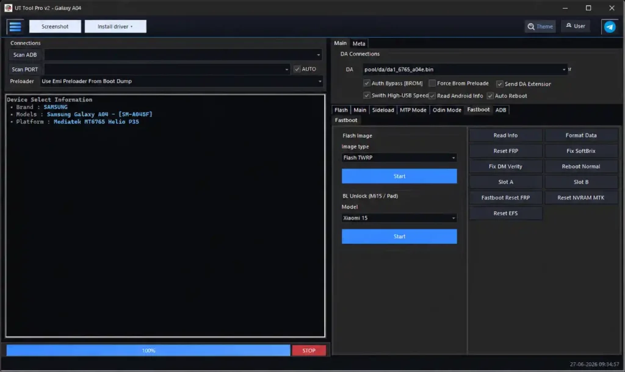Open the hamburger menu icon
The image size is (625, 372).
(x=15, y=27)
